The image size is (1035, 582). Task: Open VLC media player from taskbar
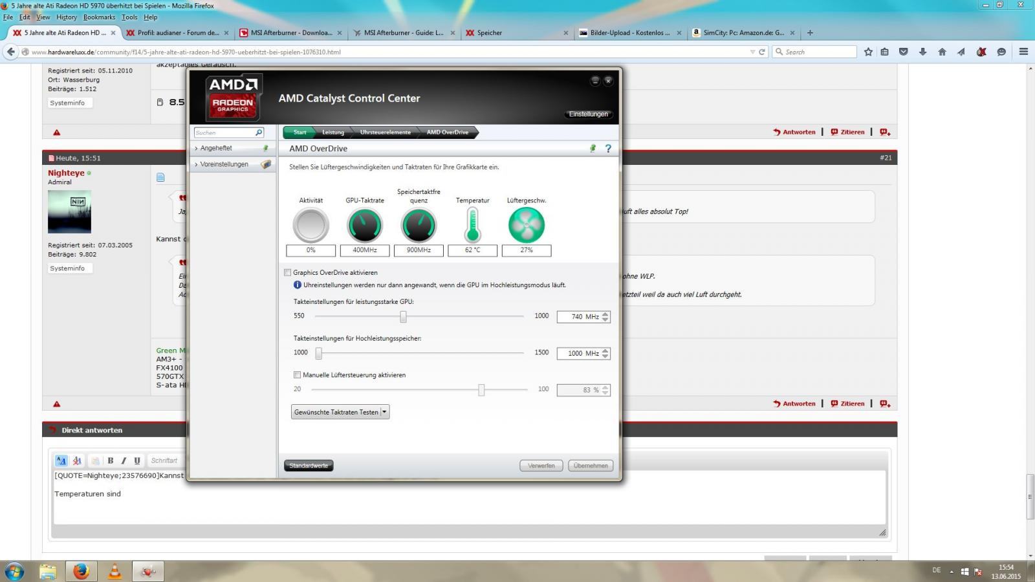point(114,571)
